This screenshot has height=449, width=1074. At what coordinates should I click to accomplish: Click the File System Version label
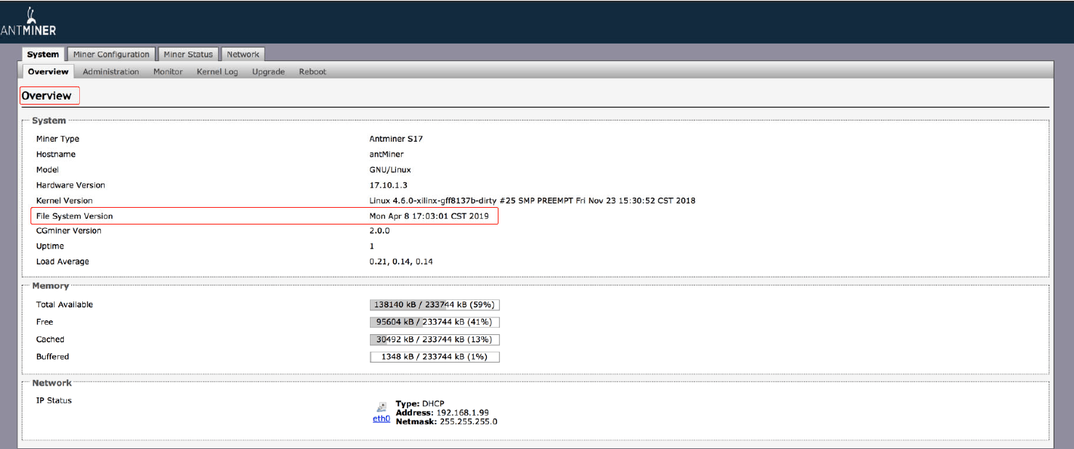pos(75,216)
